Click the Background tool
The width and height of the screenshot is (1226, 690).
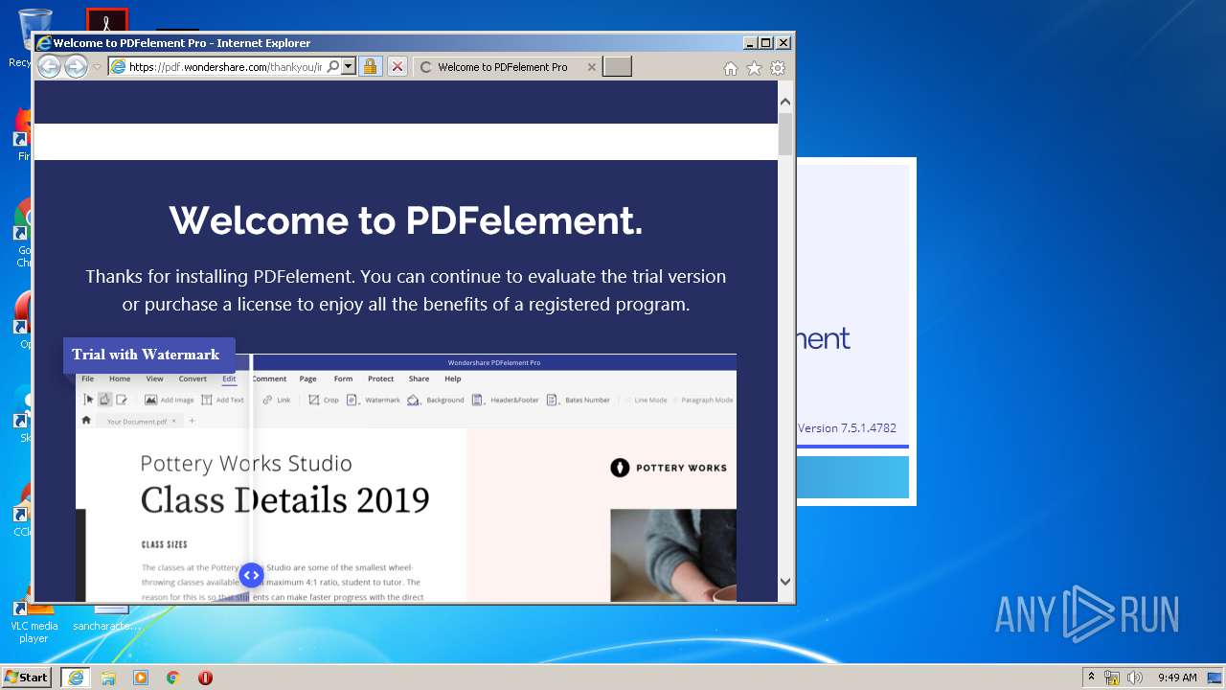click(x=435, y=400)
